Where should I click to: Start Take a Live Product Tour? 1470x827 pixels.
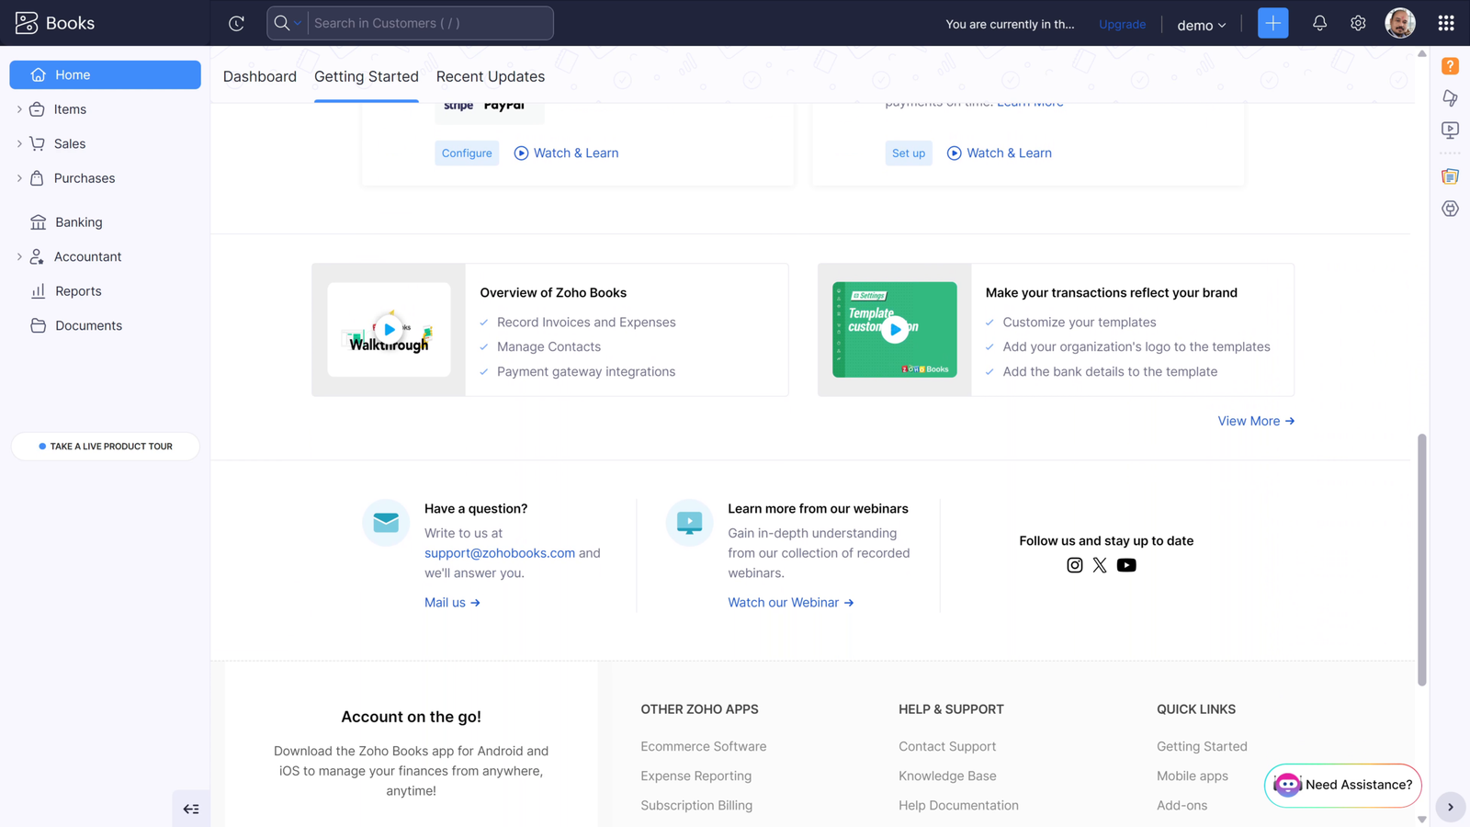(105, 447)
